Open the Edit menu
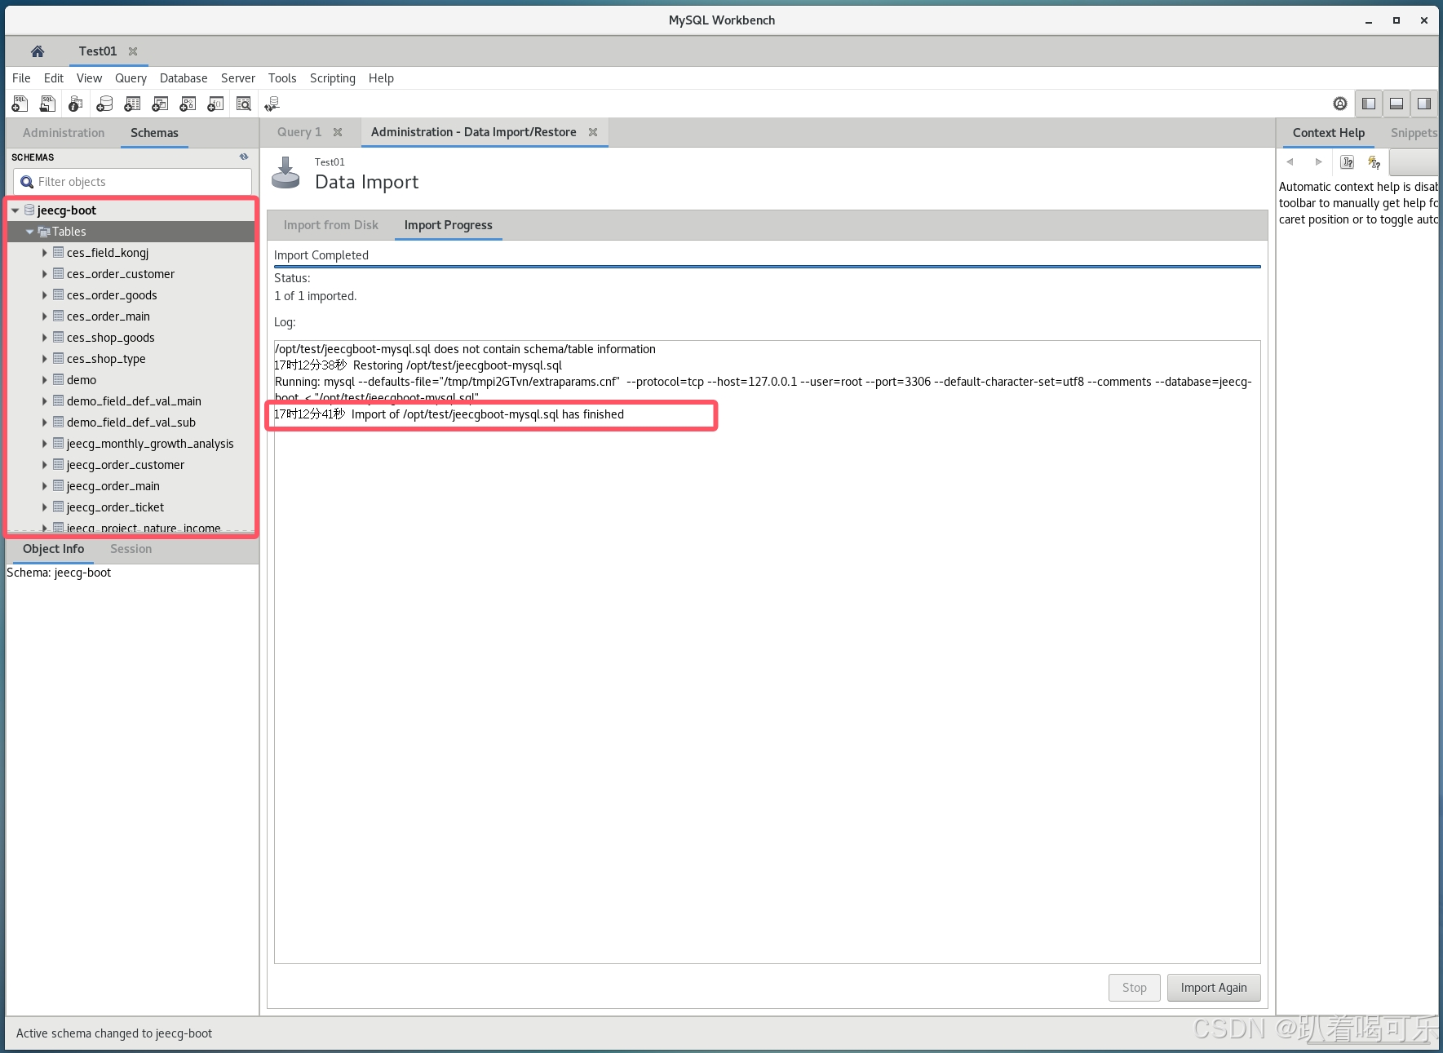The height and width of the screenshot is (1053, 1443). click(x=54, y=78)
